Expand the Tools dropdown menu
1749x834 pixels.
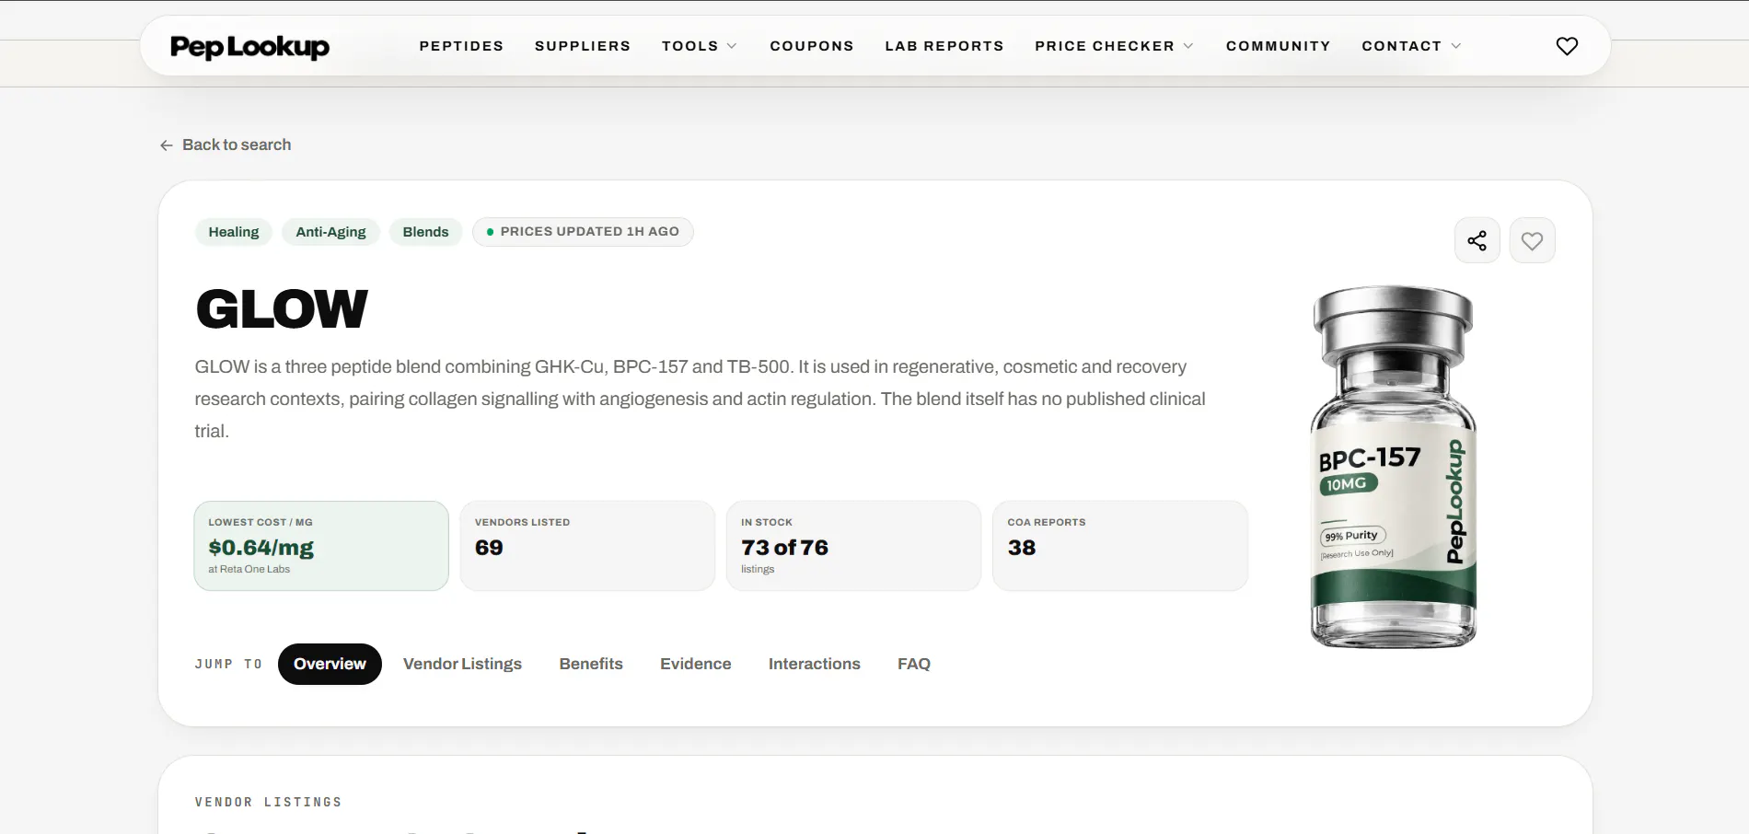[700, 46]
